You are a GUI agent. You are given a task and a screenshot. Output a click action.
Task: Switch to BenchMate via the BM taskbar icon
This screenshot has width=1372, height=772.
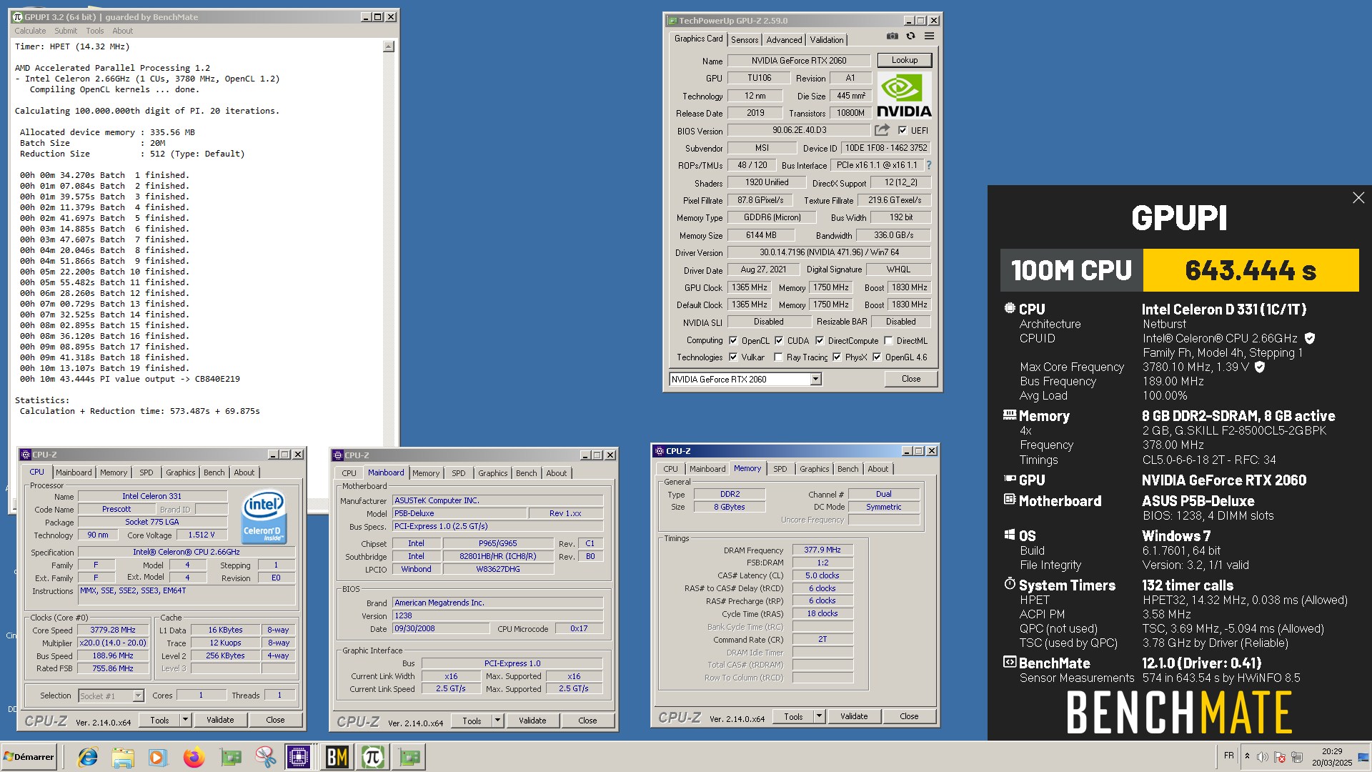pyautogui.click(x=337, y=757)
